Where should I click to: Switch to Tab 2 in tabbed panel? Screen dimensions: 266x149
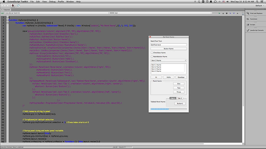(179, 98)
